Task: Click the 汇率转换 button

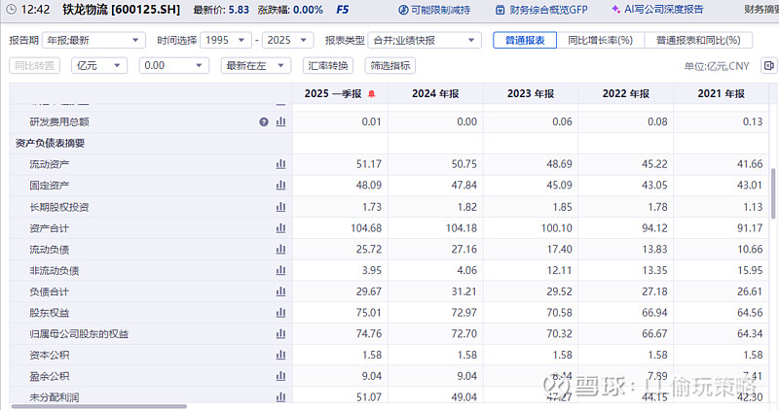Action: tap(328, 65)
